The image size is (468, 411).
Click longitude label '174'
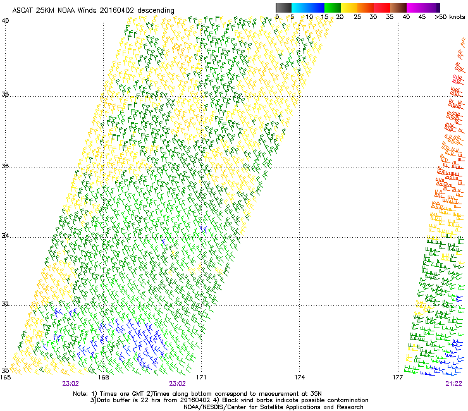299,377
